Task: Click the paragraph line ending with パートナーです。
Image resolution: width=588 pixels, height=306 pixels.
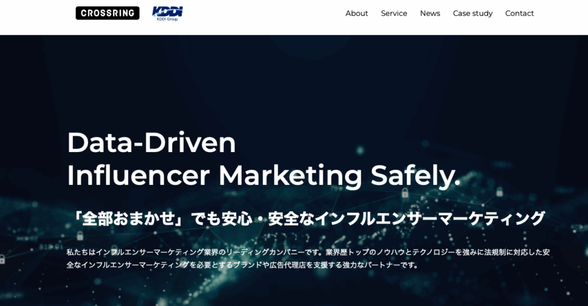Action: coord(242,265)
